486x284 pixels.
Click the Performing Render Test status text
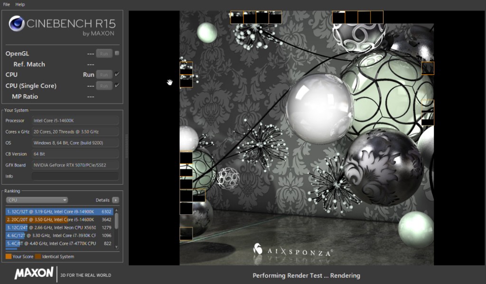click(306, 275)
